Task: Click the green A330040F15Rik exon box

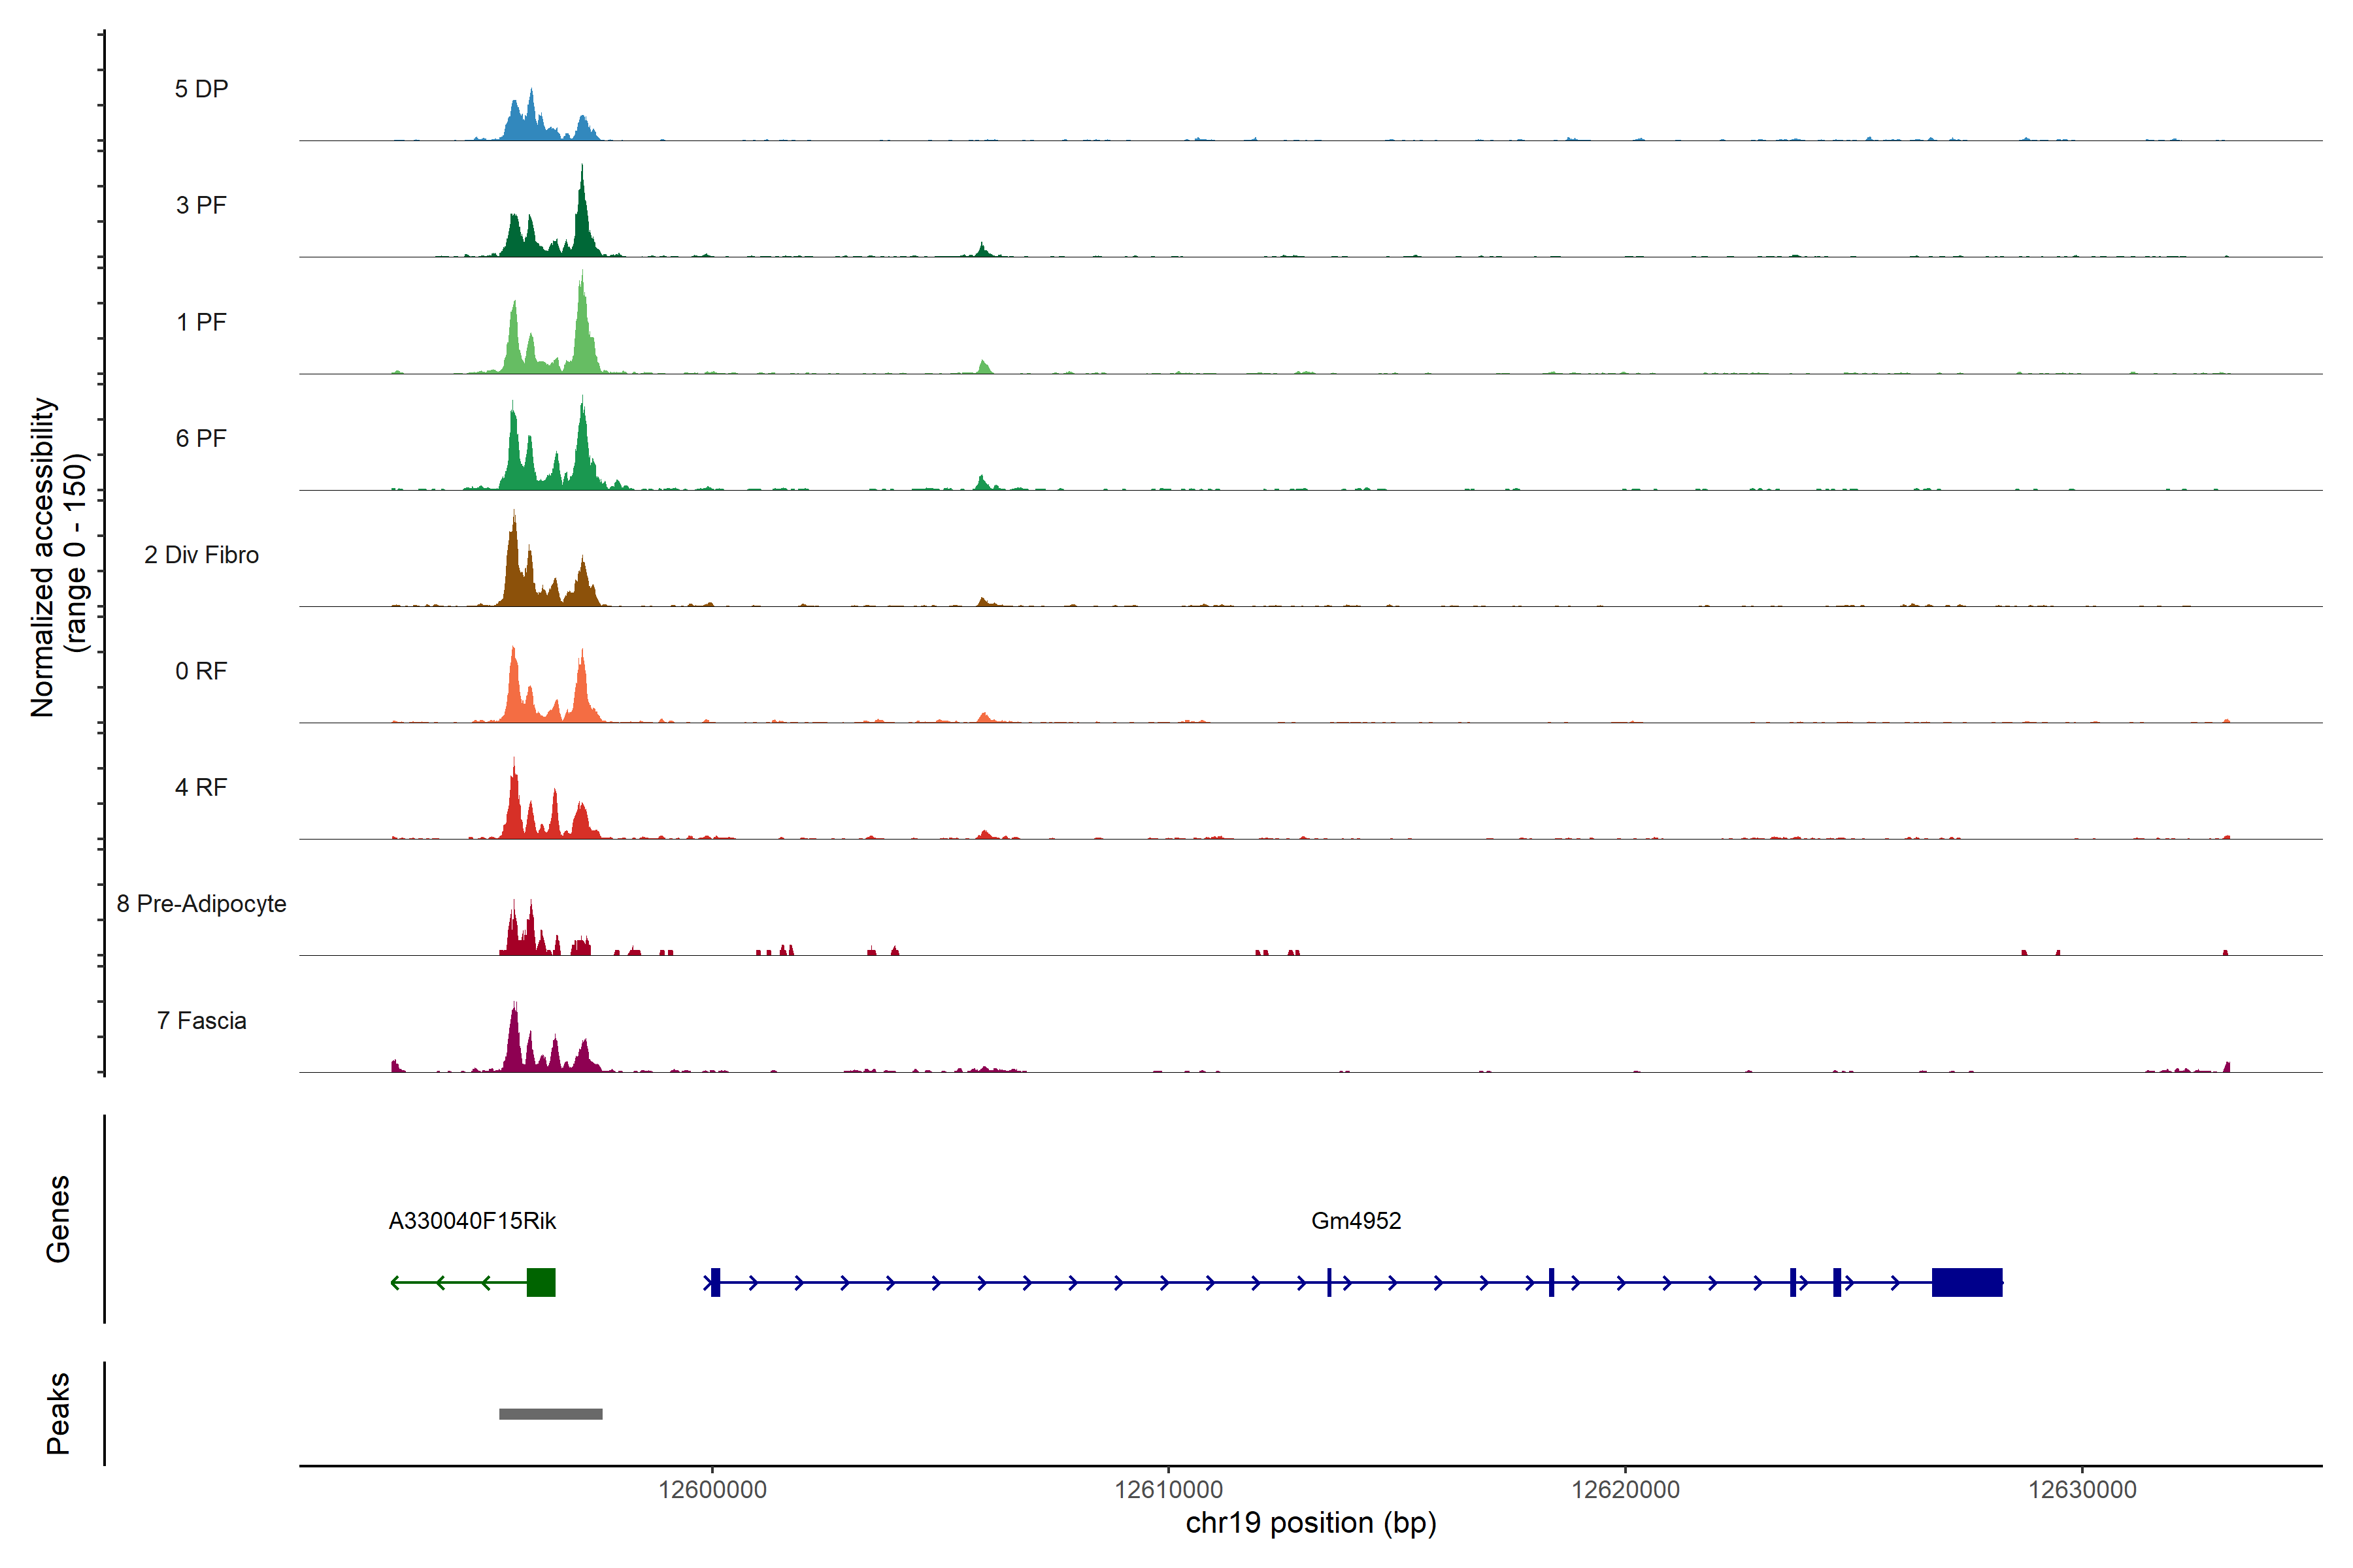Action: [541, 1282]
